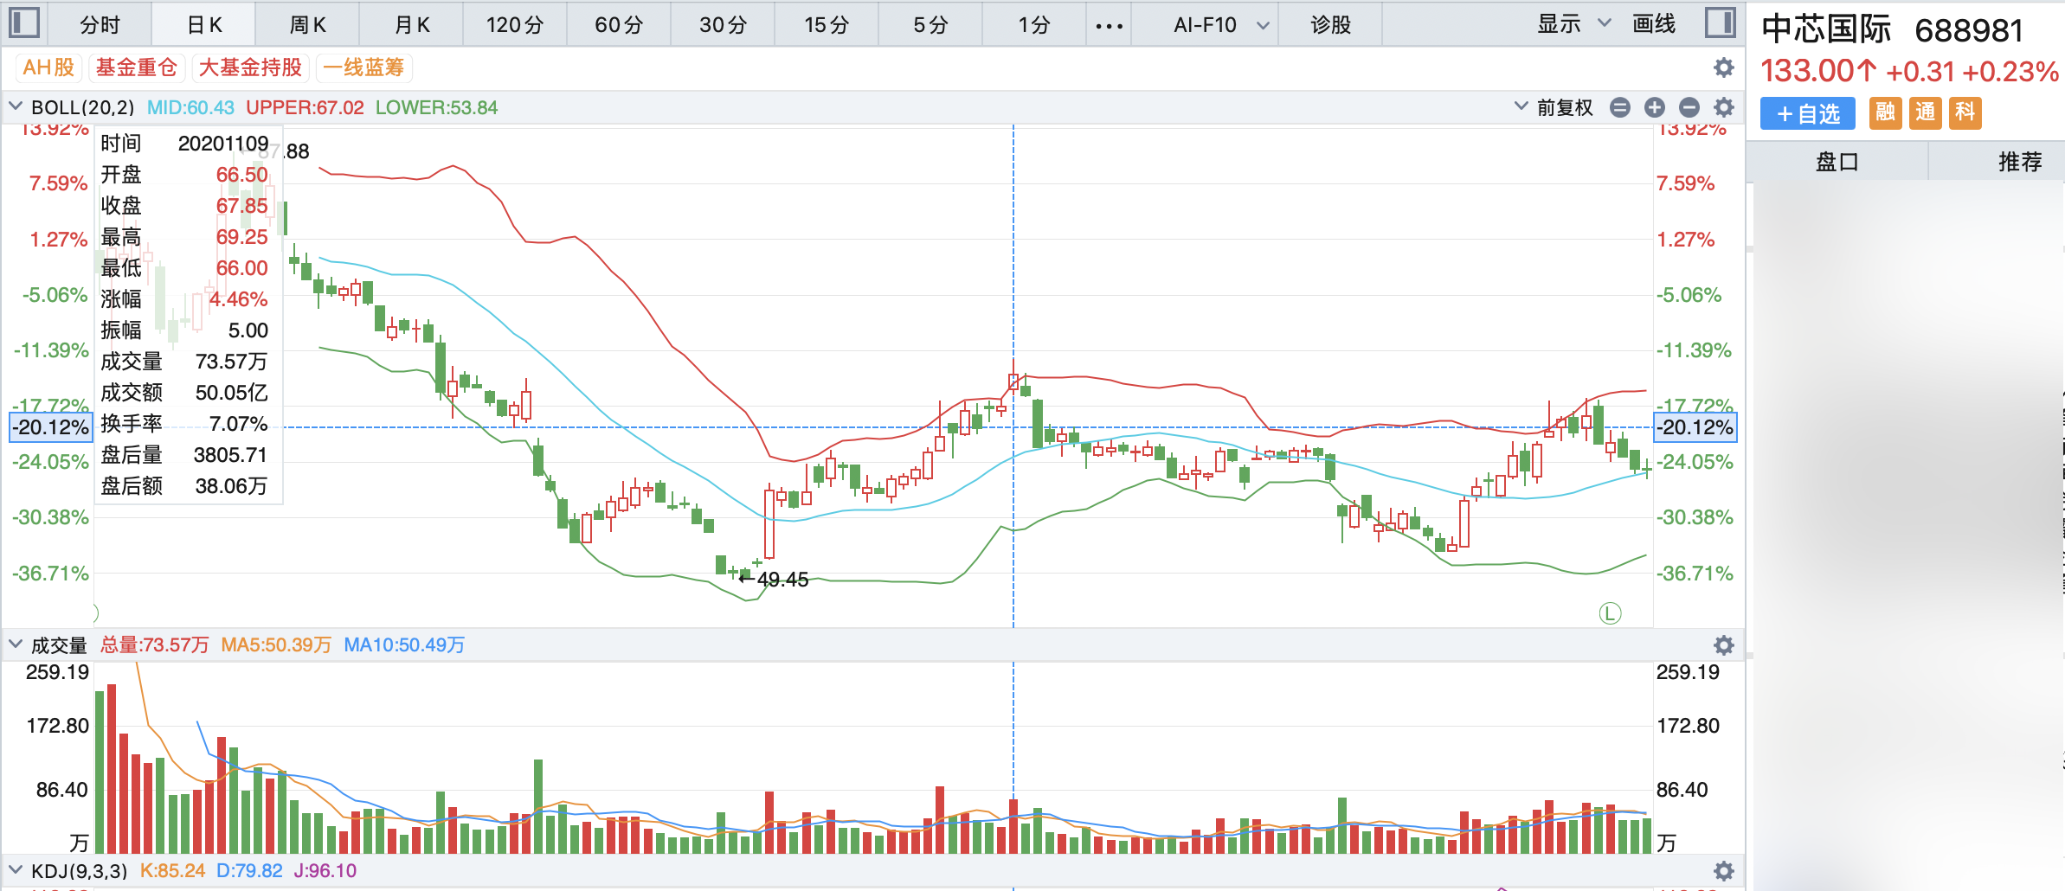Image resolution: width=2065 pixels, height=891 pixels.
Task: Click the minus circle zoom-out icon
Action: click(x=1689, y=107)
